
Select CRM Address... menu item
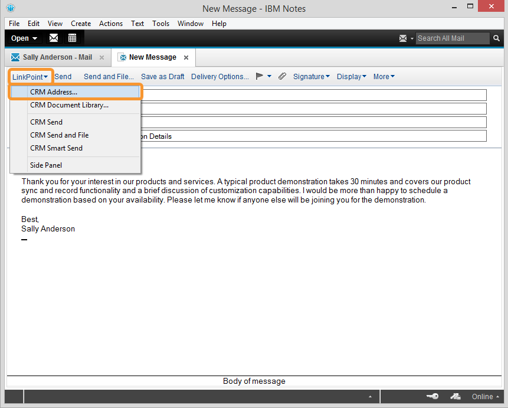[75, 92]
